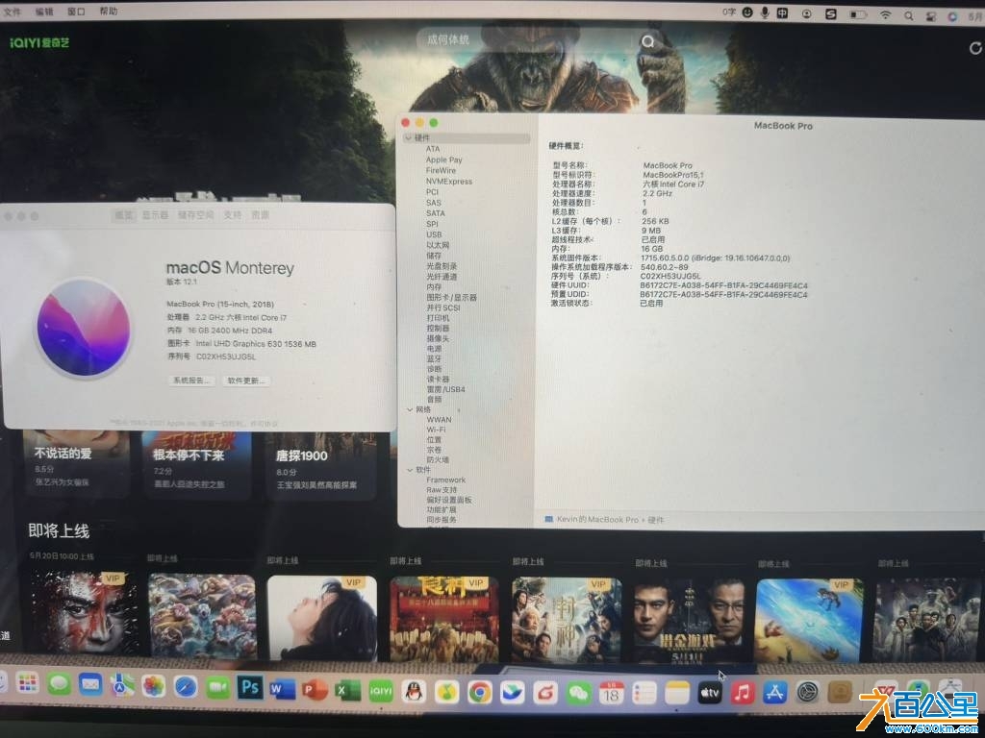Open the 根本停不下来 movie card

(196, 464)
